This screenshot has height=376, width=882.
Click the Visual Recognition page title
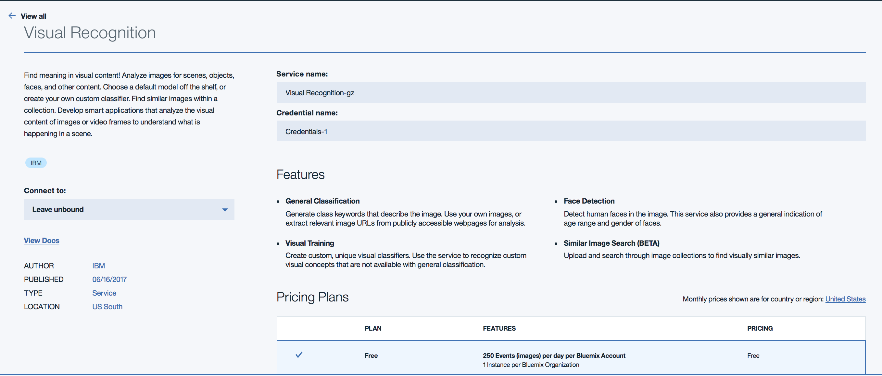coord(90,33)
